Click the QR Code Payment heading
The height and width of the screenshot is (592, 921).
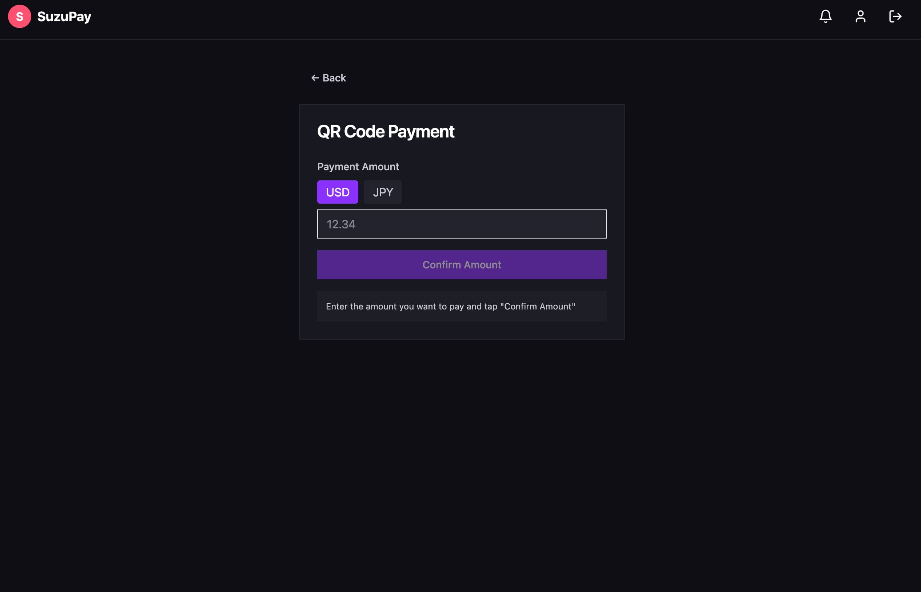click(x=385, y=132)
